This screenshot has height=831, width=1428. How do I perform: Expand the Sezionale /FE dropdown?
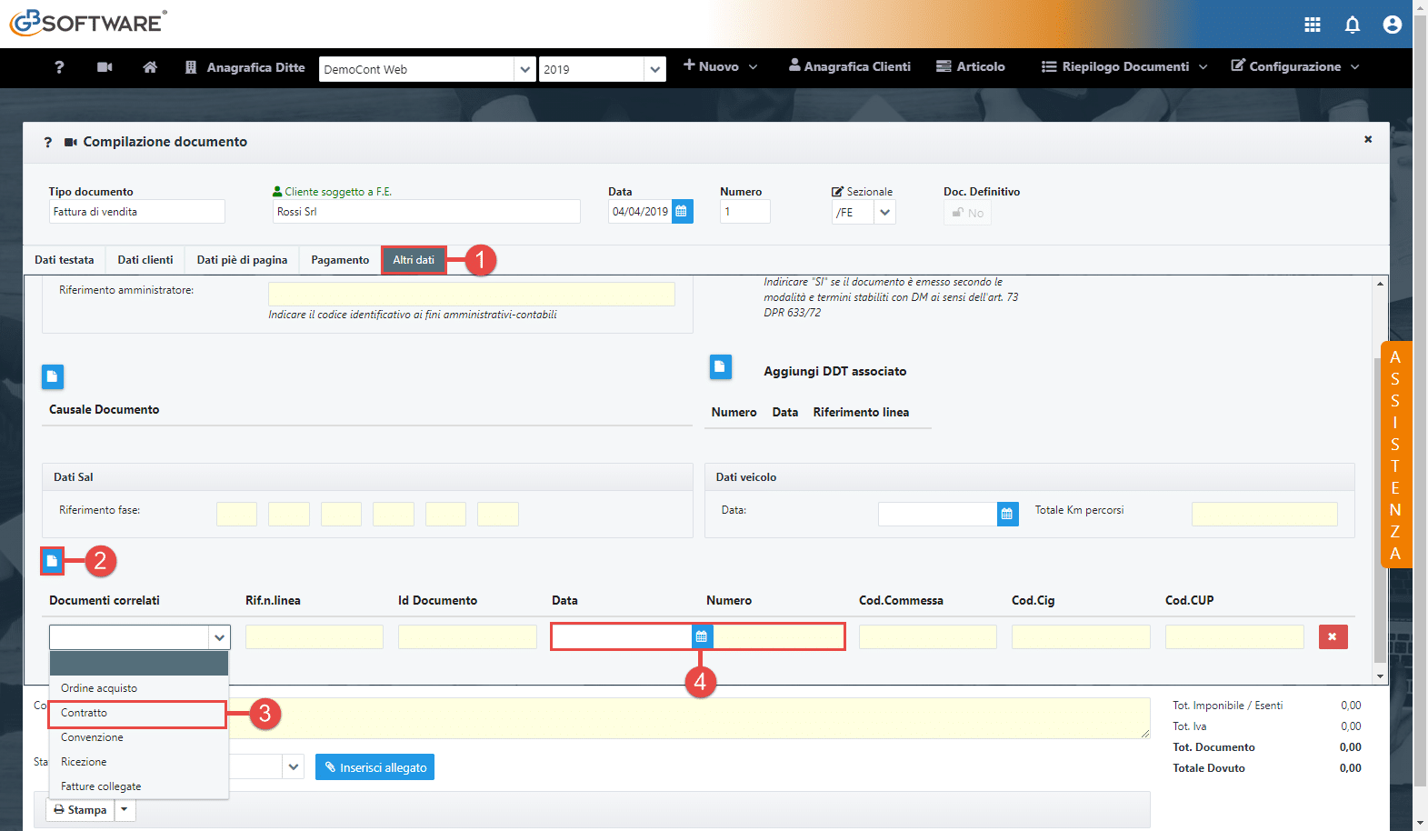pos(884,213)
